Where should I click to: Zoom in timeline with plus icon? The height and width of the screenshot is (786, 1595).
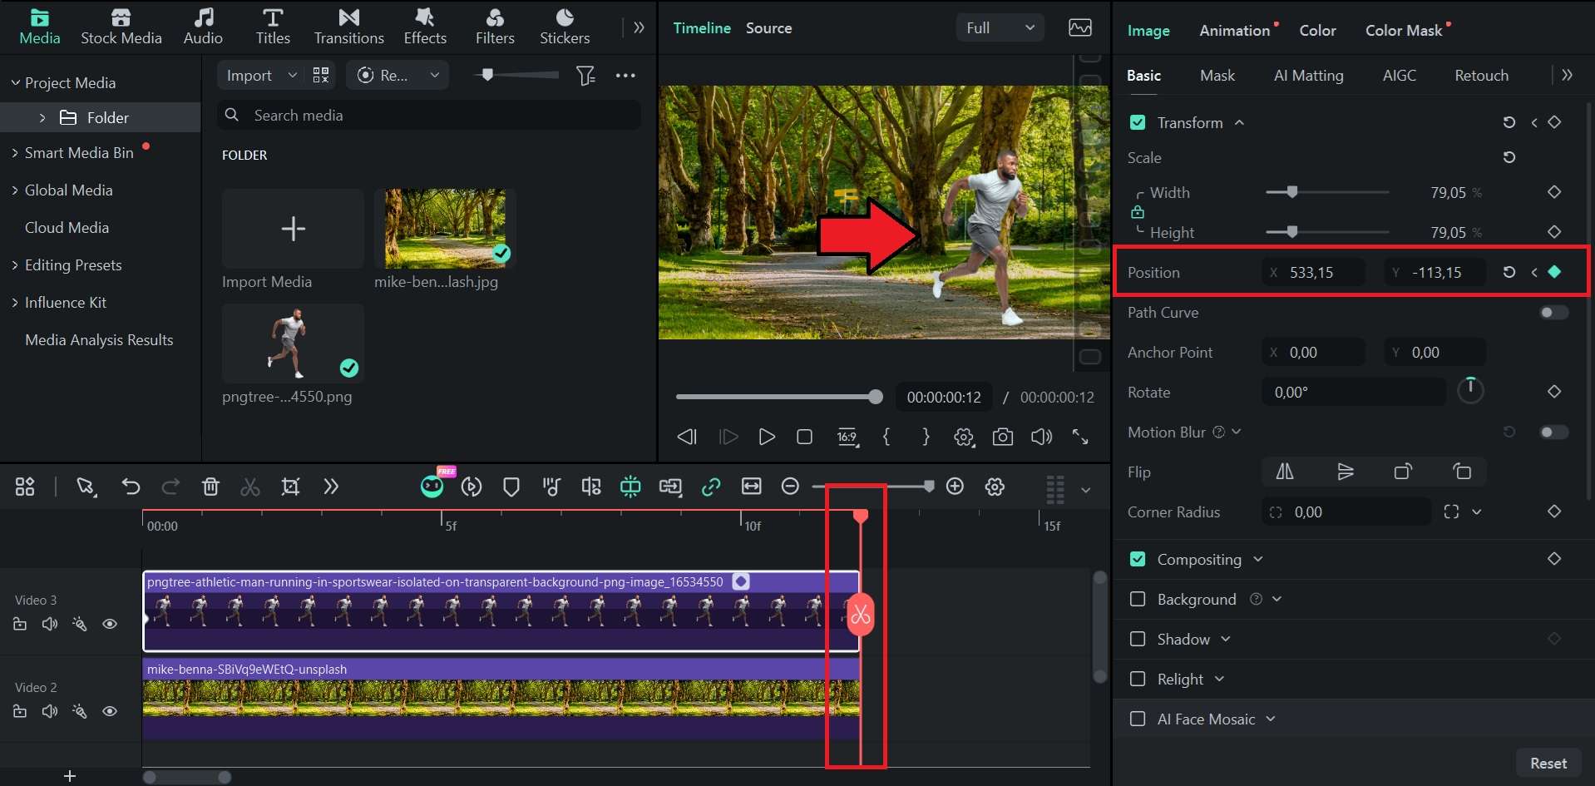tap(955, 487)
